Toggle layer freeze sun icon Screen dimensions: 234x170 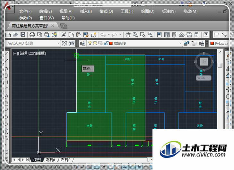95,43
